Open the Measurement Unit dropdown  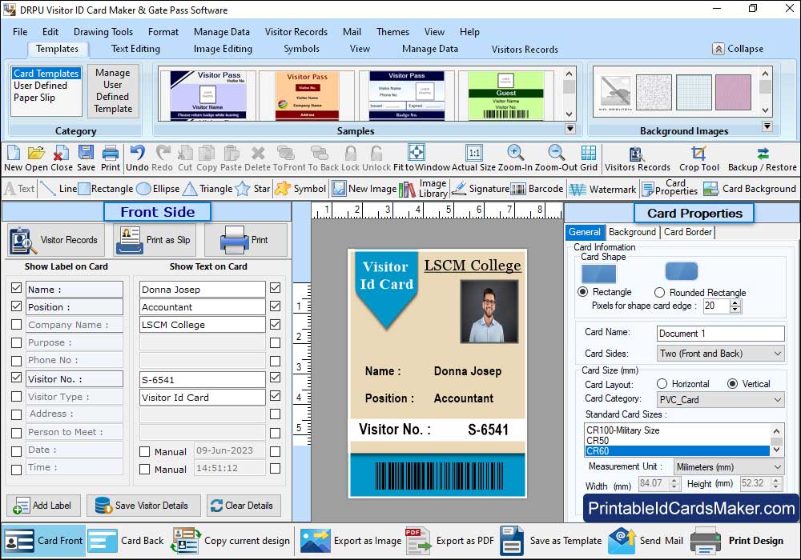(728, 466)
